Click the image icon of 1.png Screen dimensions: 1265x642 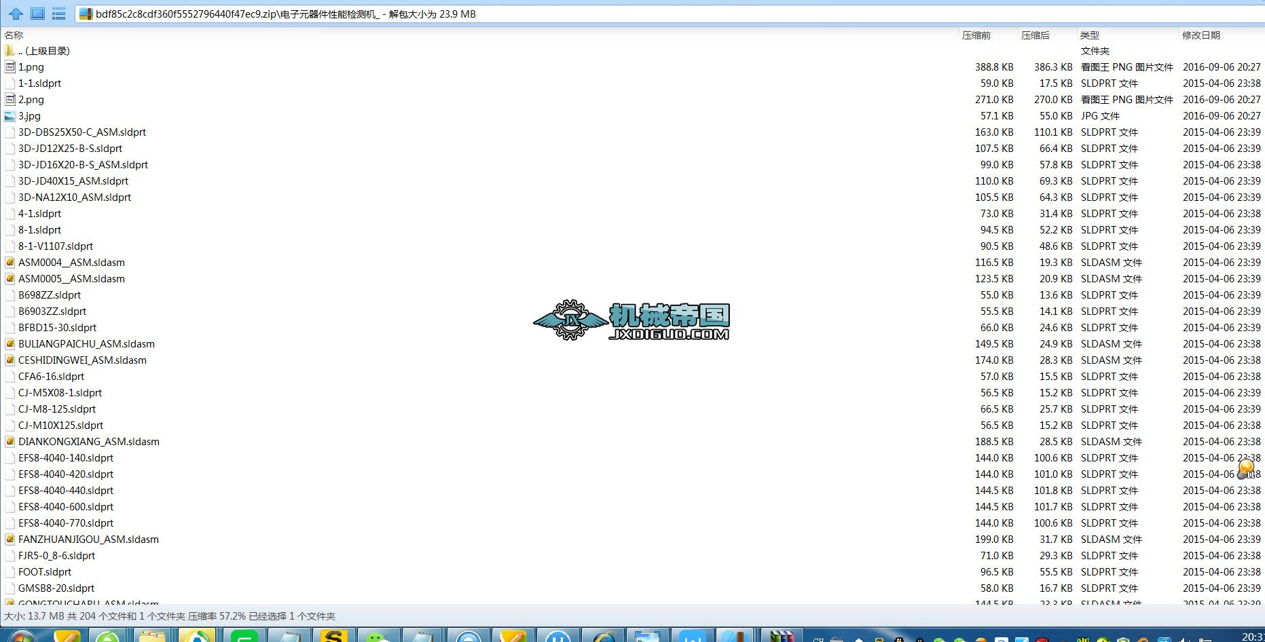[x=10, y=67]
